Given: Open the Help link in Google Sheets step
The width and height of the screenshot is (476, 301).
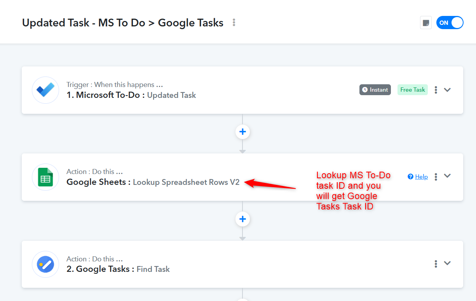Looking at the screenshot, I should coord(421,177).
